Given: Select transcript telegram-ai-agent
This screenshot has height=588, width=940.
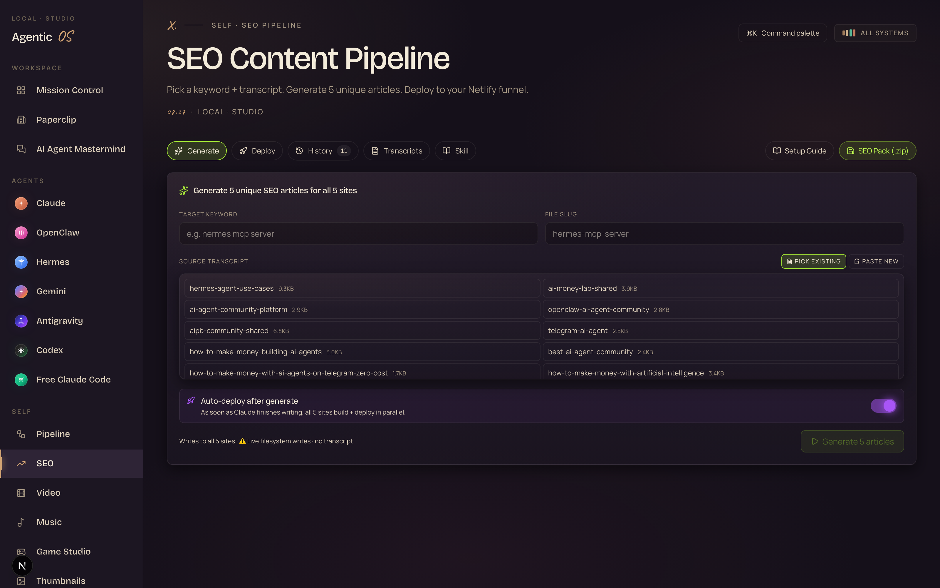Looking at the screenshot, I should pos(721,330).
